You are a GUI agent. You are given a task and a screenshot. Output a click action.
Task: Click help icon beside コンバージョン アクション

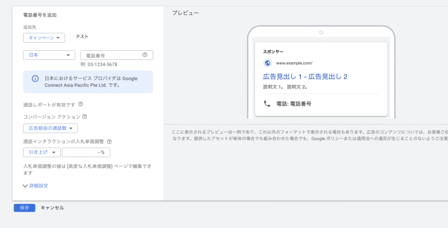[84, 117]
